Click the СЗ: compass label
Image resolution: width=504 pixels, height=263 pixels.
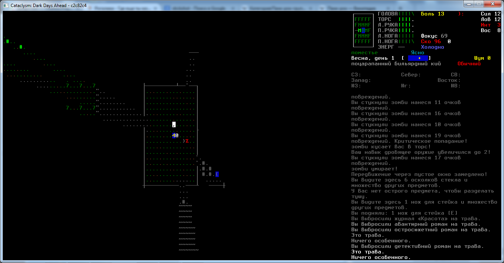point(356,75)
